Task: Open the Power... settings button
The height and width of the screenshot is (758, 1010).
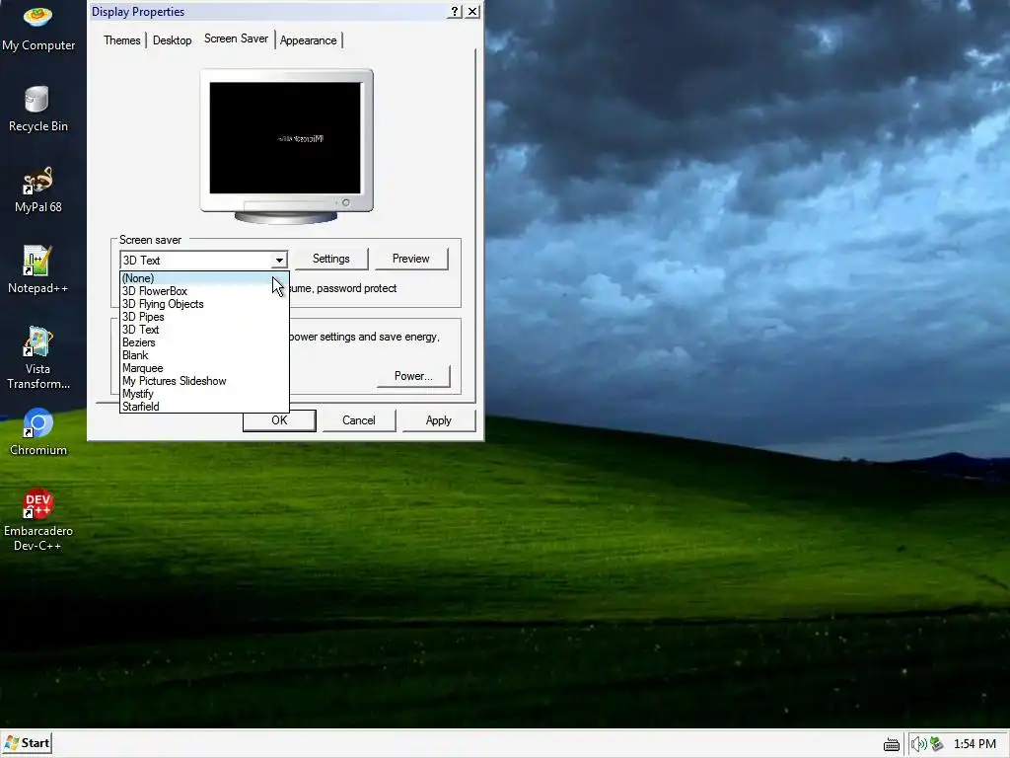Action: [x=413, y=376]
